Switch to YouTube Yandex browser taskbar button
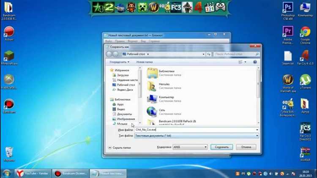This screenshot has height=178, width=317. click(x=33, y=173)
